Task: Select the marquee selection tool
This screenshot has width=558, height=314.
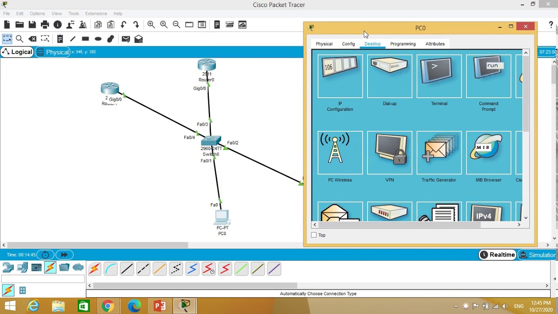Action: 7,39
